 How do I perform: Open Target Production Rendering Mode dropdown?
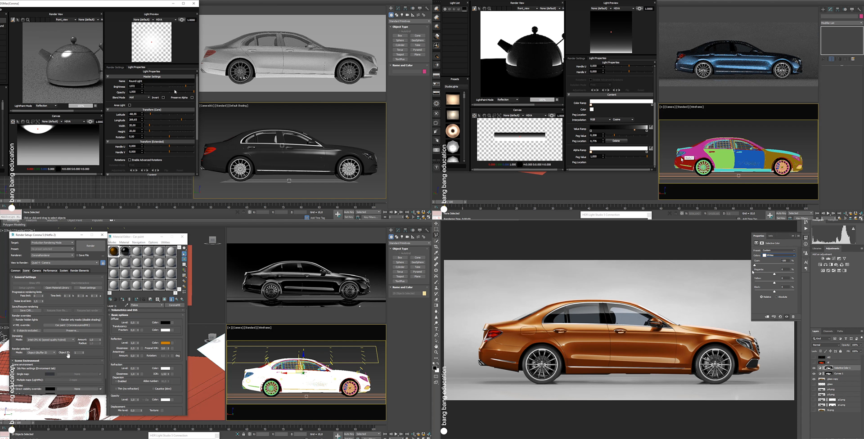point(52,243)
